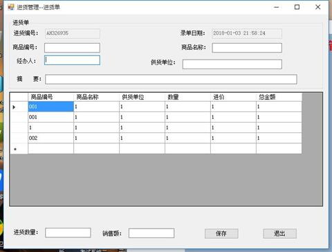The width and height of the screenshot is (332, 252).
Task: Sort by 数量 column header
Action: pos(187,97)
